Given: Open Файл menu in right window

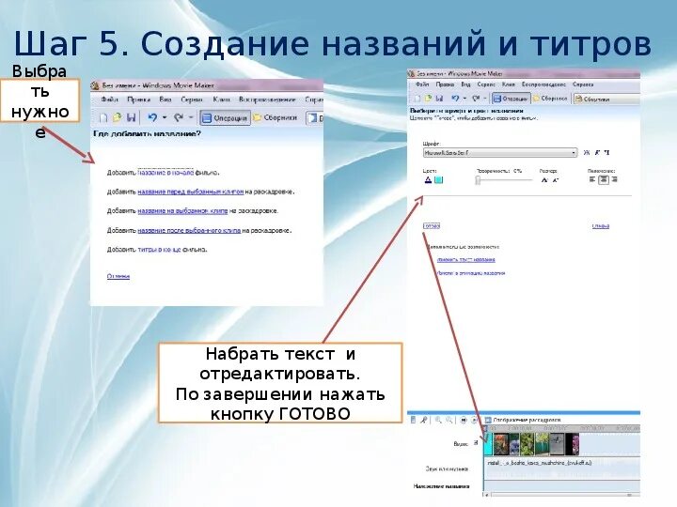Looking at the screenshot, I should tap(422, 84).
